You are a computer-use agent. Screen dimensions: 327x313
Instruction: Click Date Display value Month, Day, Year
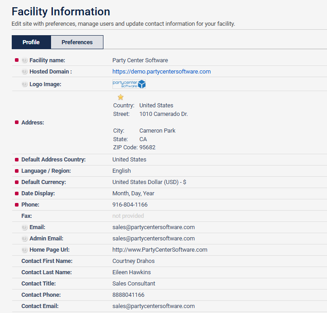tap(133, 193)
